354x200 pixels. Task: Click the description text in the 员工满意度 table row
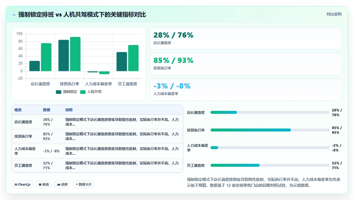click(x=122, y=166)
